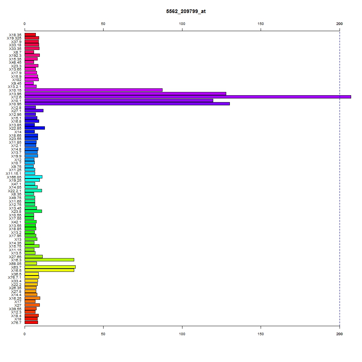Image resolution: width=362 pixels, height=362 pixels.
Task: Select the blue bar for X22.85
Action: click(x=35, y=128)
